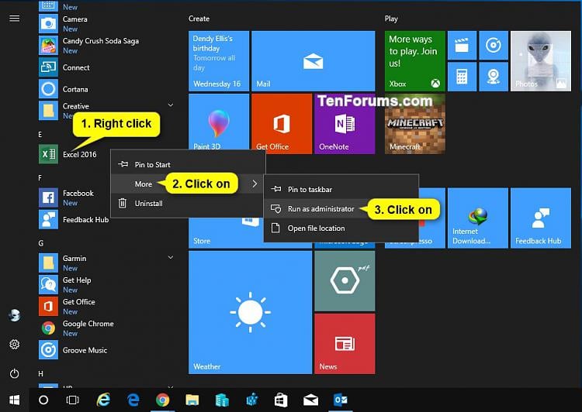Open the webcam small tile
This screenshot has height=412, width=582.
click(494, 77)
